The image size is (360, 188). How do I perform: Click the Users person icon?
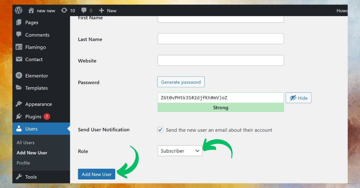pyautogui.click(x=19, y=129)
